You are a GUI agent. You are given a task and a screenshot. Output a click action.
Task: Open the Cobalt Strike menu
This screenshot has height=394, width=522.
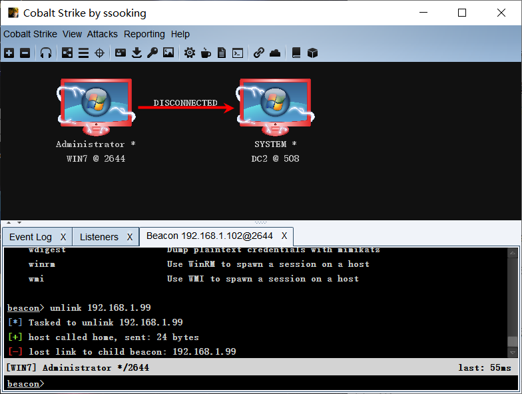[31, 34]
